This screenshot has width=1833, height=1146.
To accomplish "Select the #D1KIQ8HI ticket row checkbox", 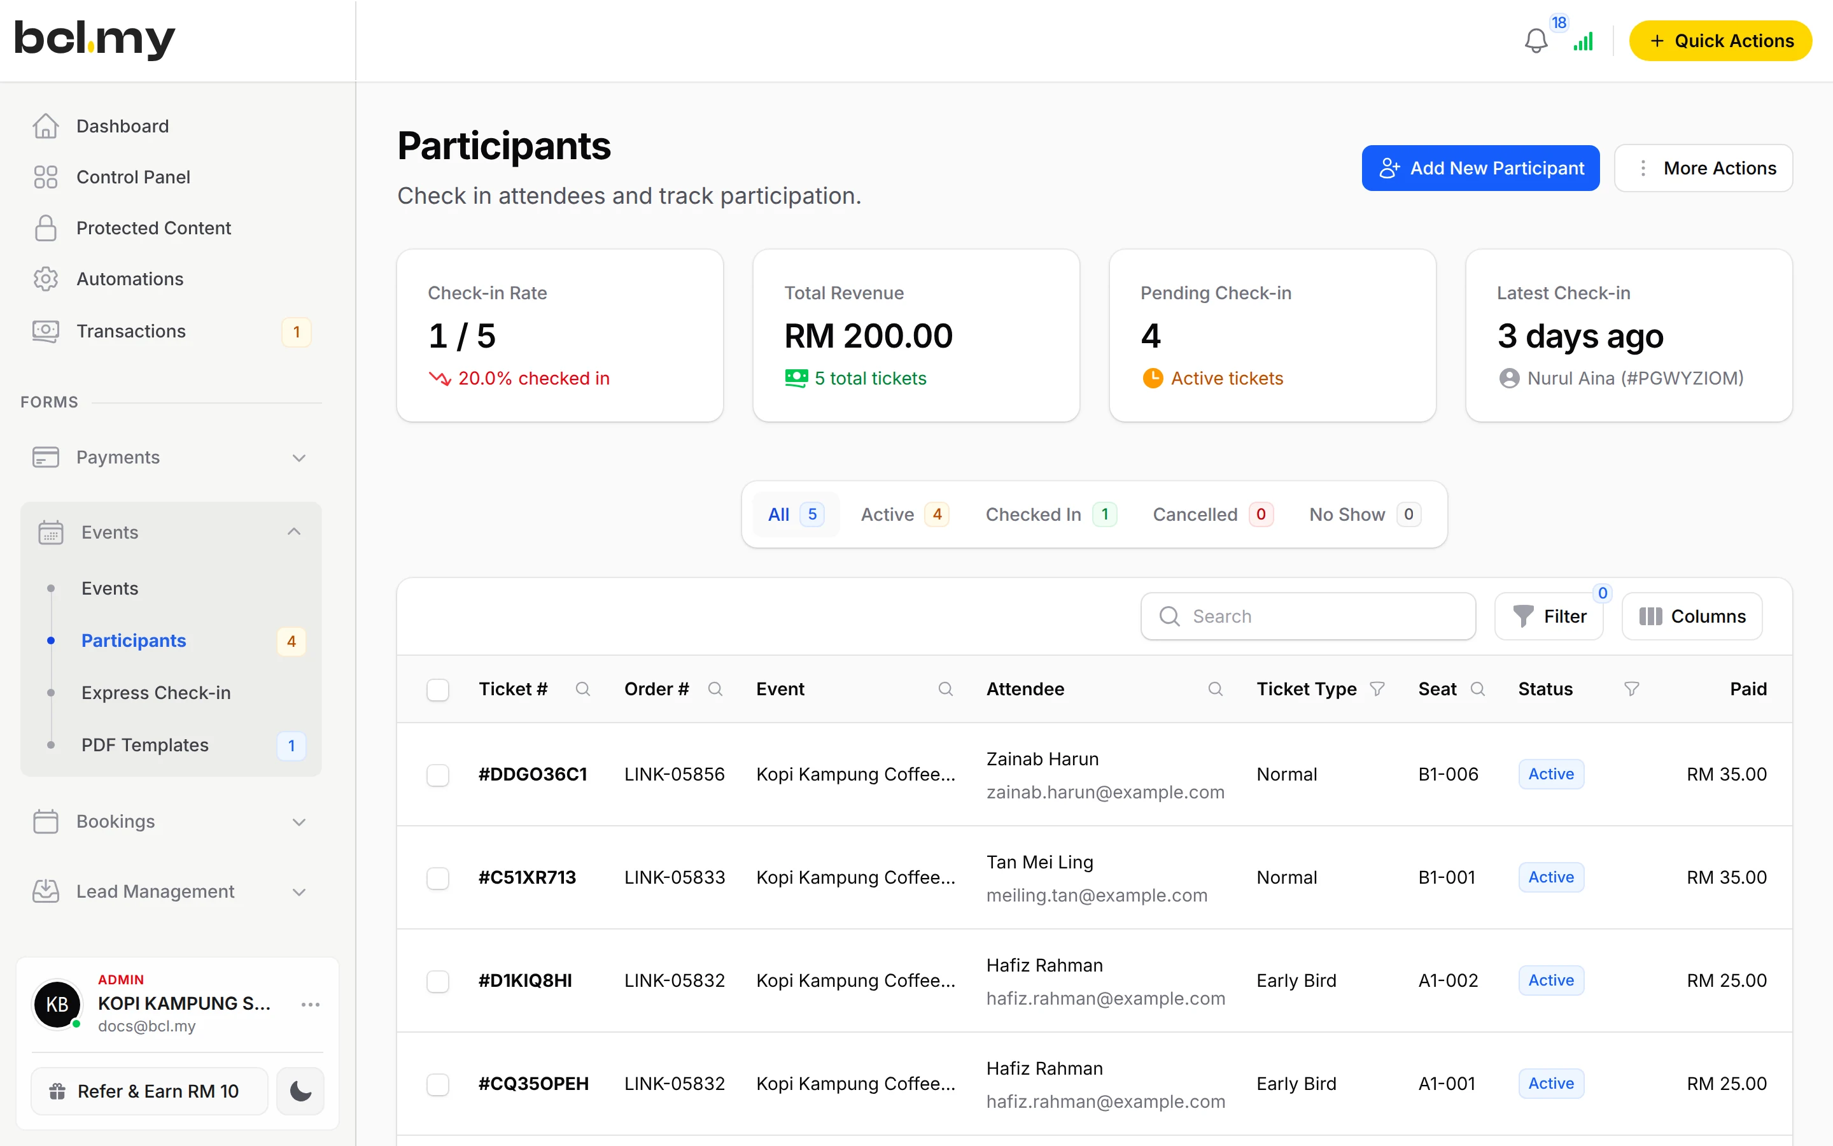I will (438, 980).
